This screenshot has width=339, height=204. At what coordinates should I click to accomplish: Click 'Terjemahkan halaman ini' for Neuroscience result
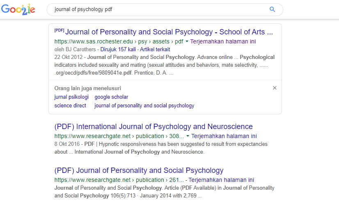click(x=224, y=136)
